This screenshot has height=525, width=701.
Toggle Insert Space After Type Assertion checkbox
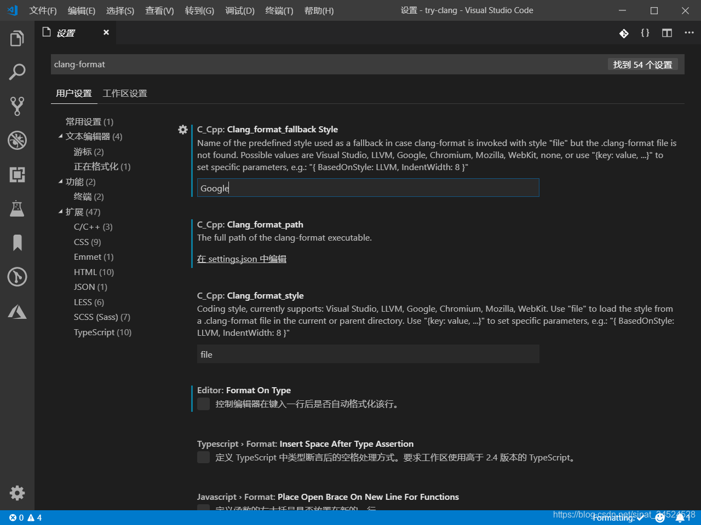tap(203, 457)
